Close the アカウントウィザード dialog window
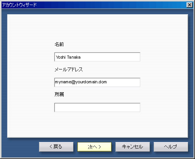The image size is (195, 159). click(190, 5)
